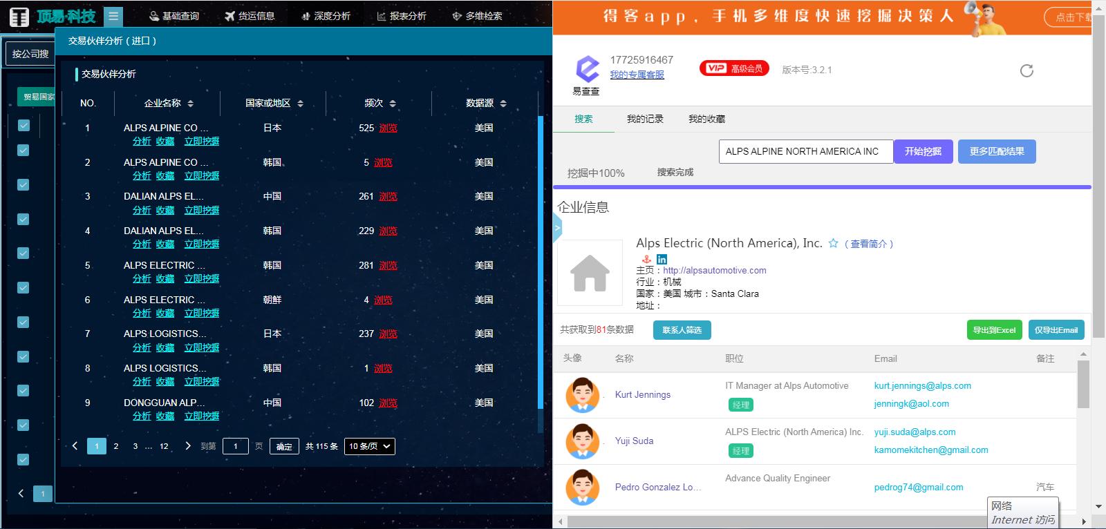1106x529 pixels.
Task: Export results with 导出到Excel
Action: pyautogui.click(x=994, y=330)
